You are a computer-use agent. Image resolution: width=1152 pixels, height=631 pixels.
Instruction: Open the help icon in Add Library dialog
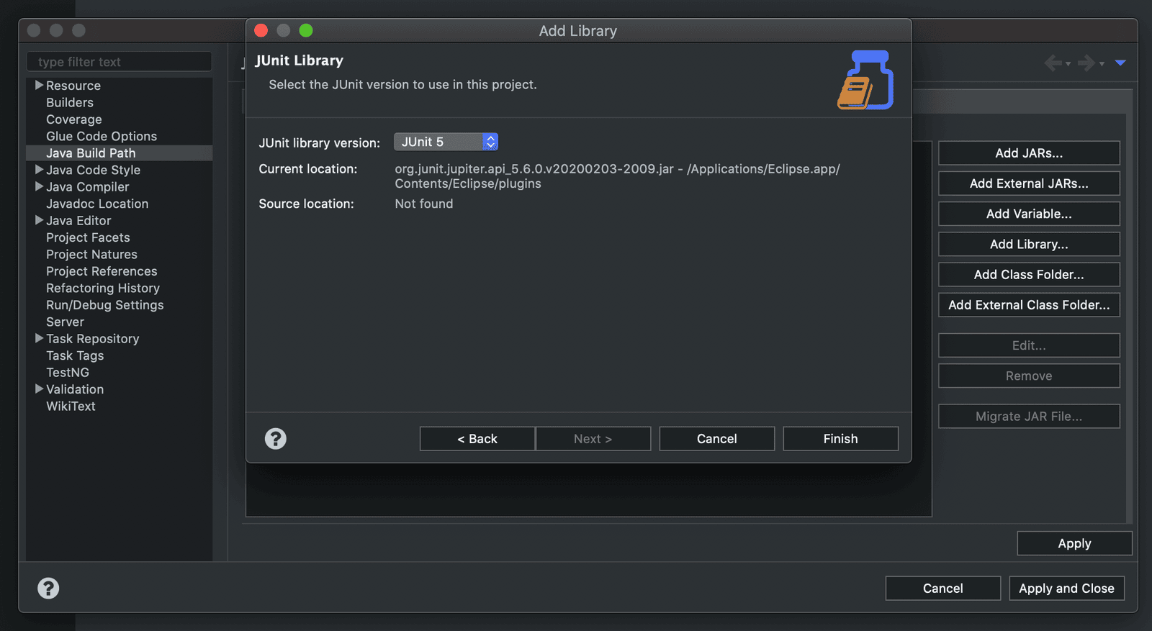(275, 438)
